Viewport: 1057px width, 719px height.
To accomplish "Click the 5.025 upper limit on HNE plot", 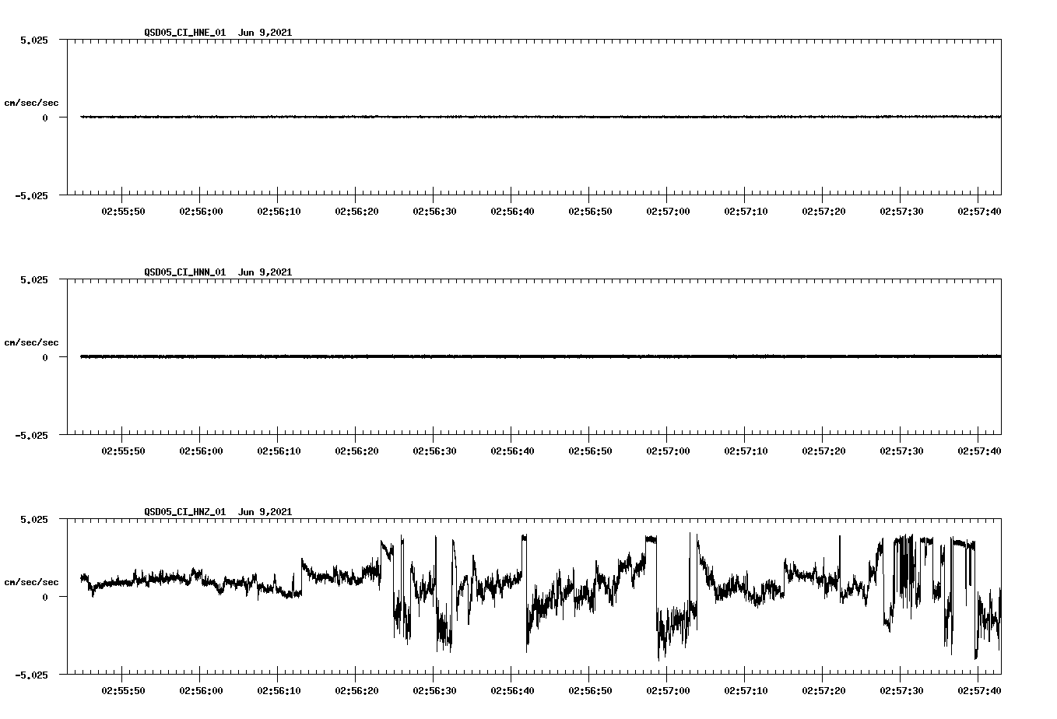I will point(33,40).
